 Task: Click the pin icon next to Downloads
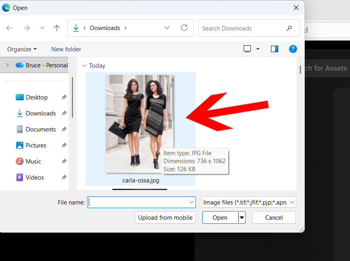pos(64,113)
